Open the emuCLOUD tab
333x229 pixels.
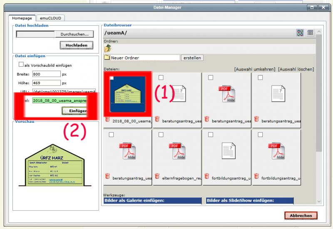pos(50,18)
